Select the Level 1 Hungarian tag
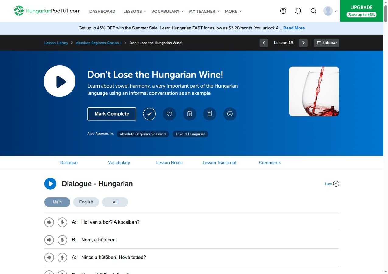Screen dimensions: 388x274 [191, 134]
